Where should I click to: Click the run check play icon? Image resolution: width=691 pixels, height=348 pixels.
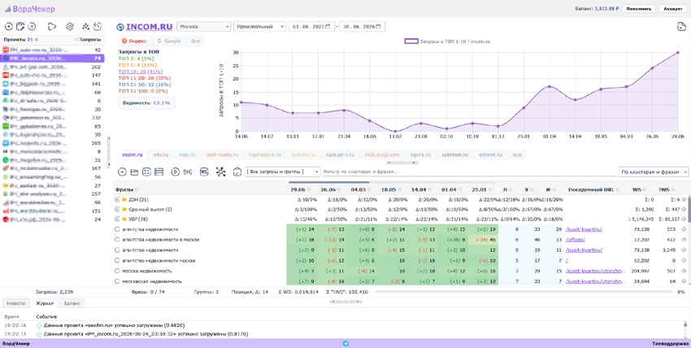point(52,27)
